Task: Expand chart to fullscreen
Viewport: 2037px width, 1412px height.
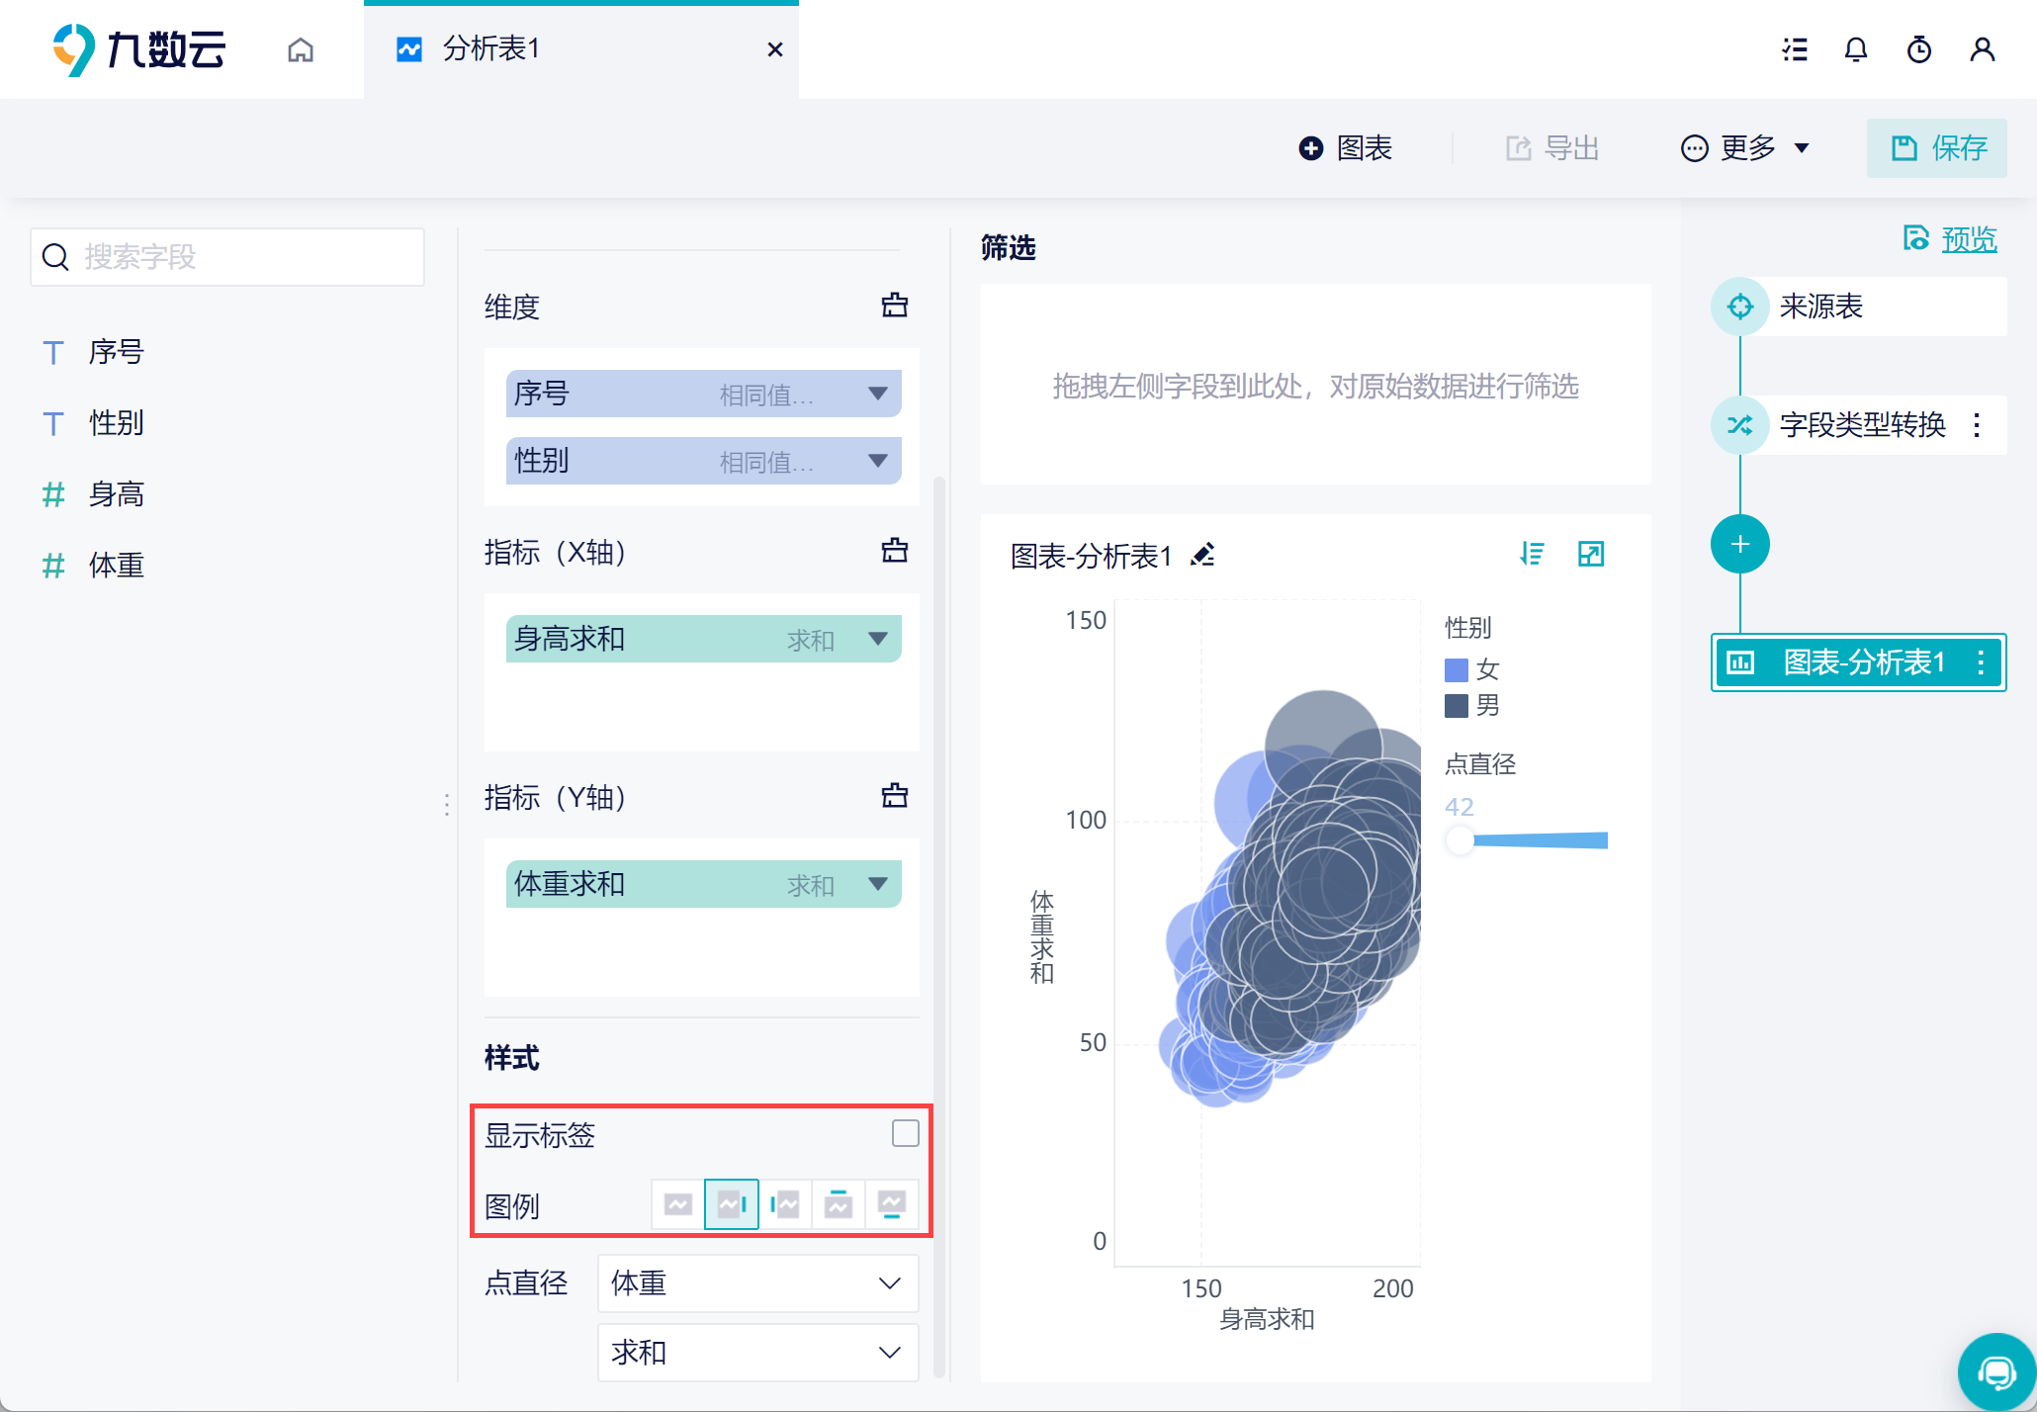Action: 1591,554
